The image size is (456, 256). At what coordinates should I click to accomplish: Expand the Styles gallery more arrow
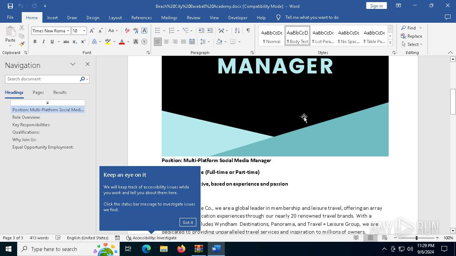point(390,43)
